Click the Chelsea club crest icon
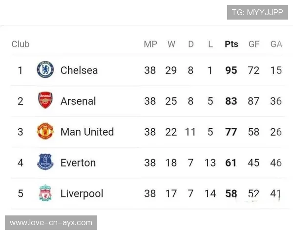Screen dimensions: 293x235 45,70
